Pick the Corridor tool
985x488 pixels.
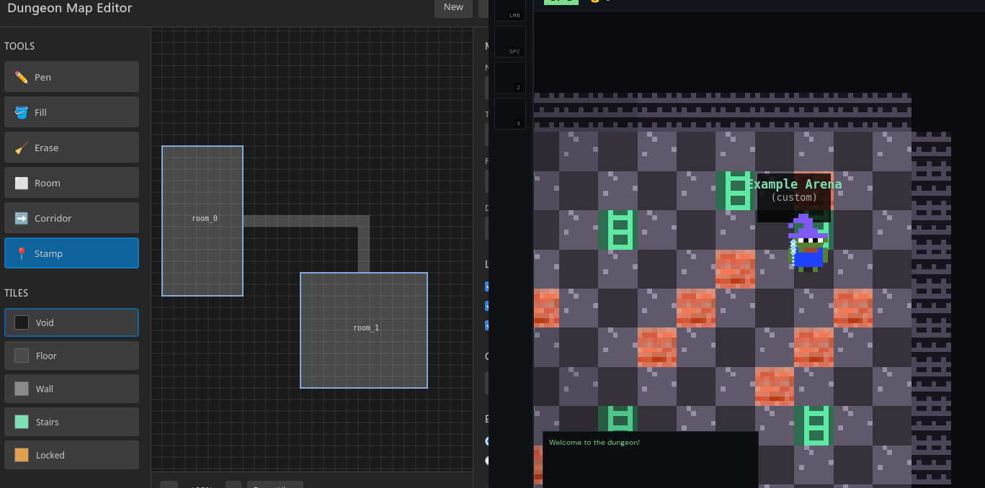71,218
